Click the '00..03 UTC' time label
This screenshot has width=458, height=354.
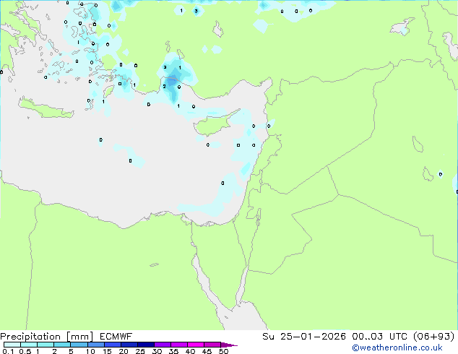click(x=379, y=337)
